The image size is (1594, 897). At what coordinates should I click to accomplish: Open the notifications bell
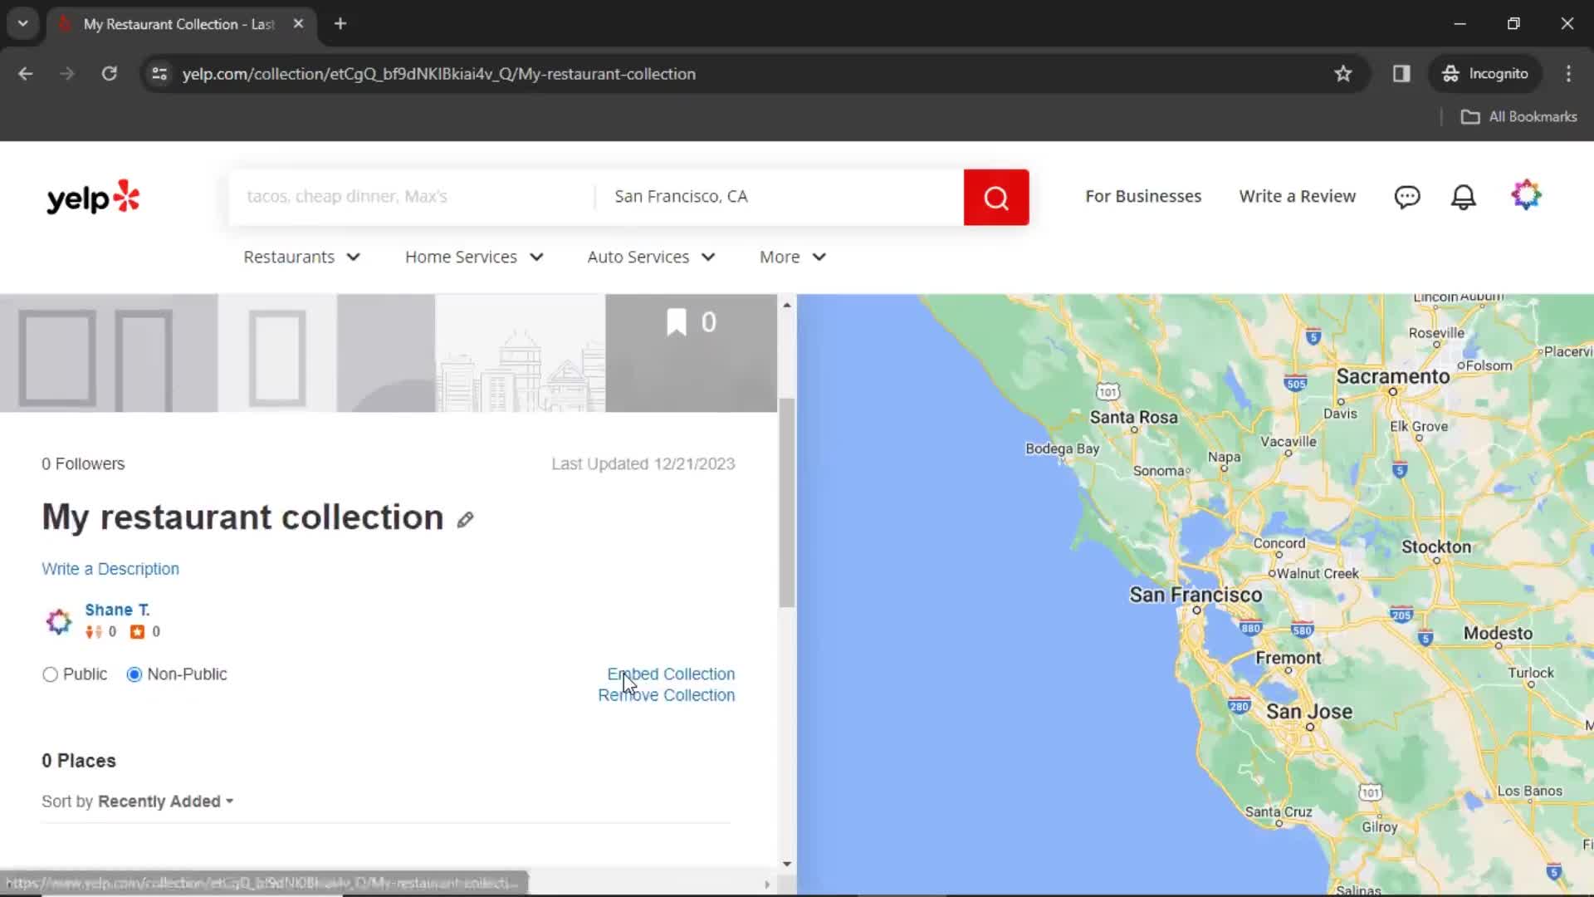1463,197
